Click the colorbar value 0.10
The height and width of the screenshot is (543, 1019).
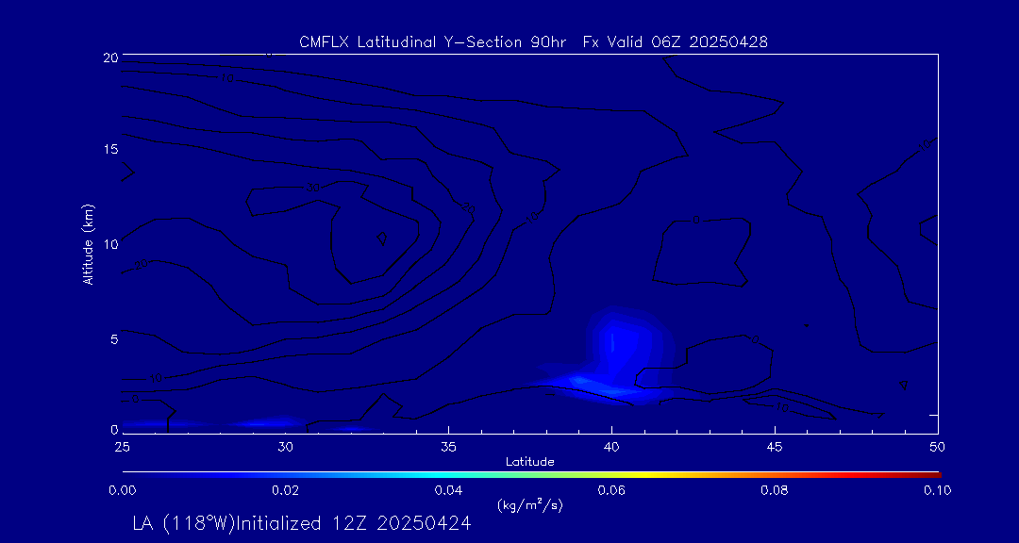(937, 490)
